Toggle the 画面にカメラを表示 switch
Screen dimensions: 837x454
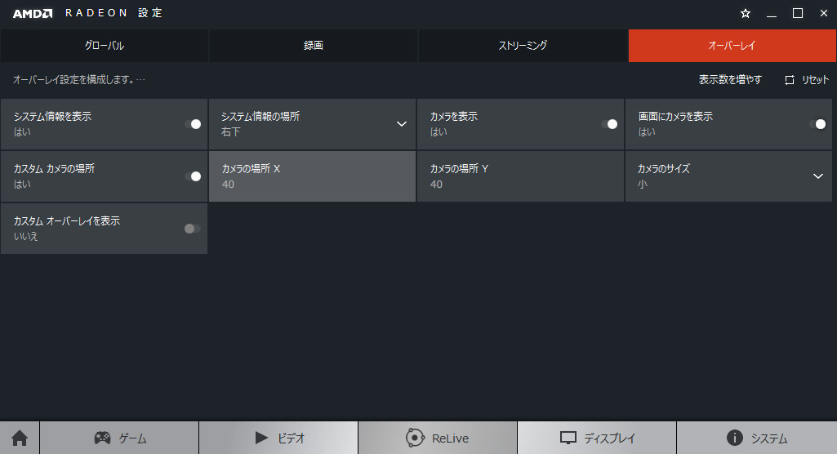(x=817, y=124)
